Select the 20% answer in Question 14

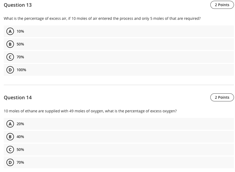click(20, 124)
